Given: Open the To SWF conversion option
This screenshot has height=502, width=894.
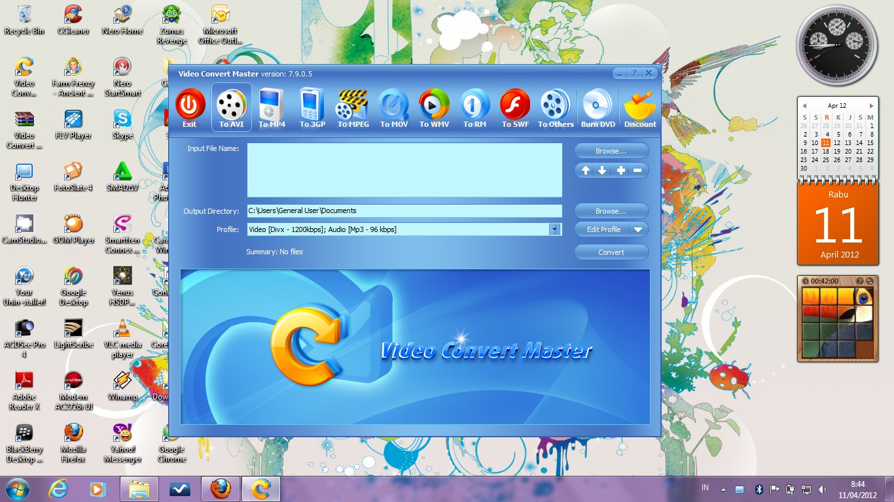Looking at the screenshot, I should pos(514,108).
